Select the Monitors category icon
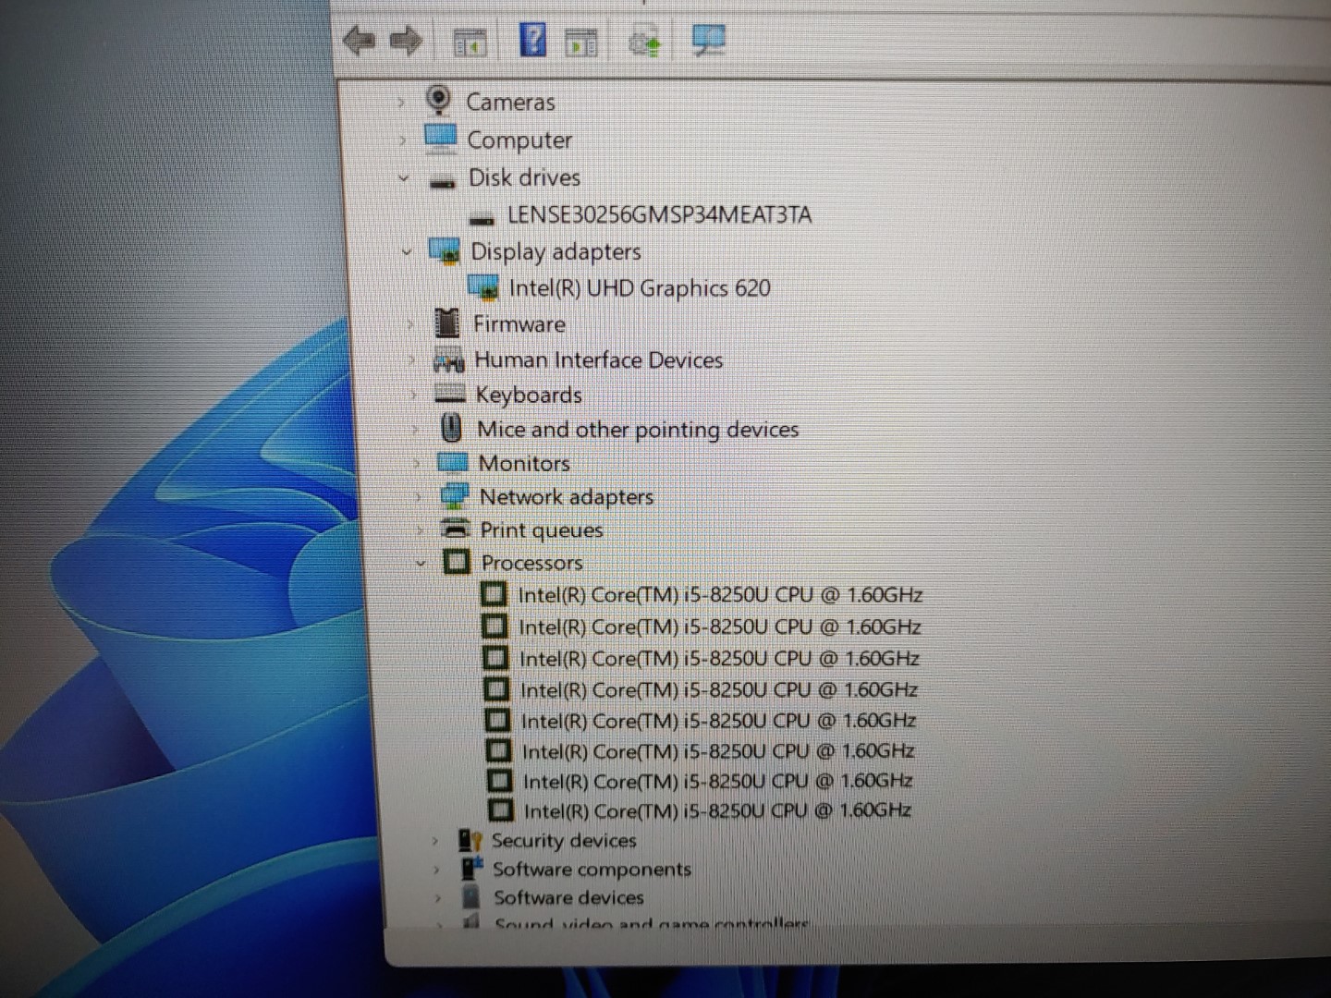This screenshot has width=1331, height=998. (x=453, y=462)
